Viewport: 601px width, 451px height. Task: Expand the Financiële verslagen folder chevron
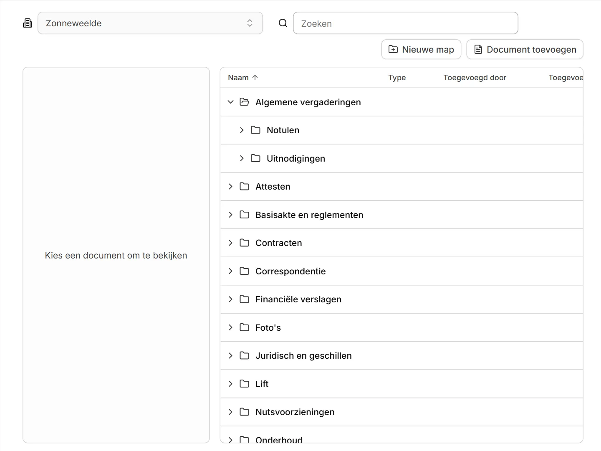point(230,299)
